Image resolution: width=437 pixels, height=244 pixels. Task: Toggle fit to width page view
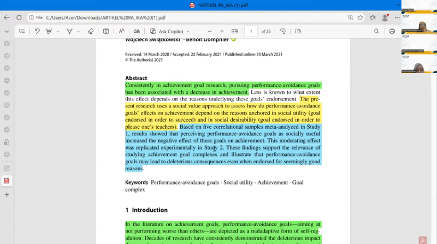(235, 31)
